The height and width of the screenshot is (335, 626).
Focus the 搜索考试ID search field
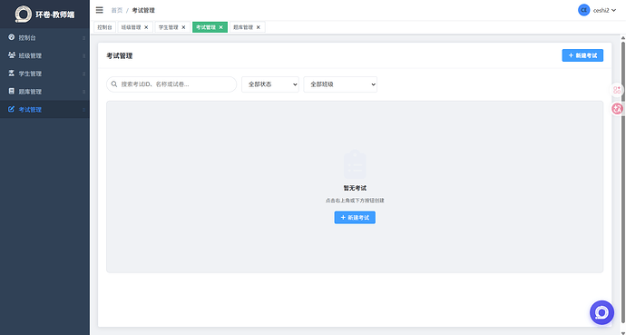[171, 84]
